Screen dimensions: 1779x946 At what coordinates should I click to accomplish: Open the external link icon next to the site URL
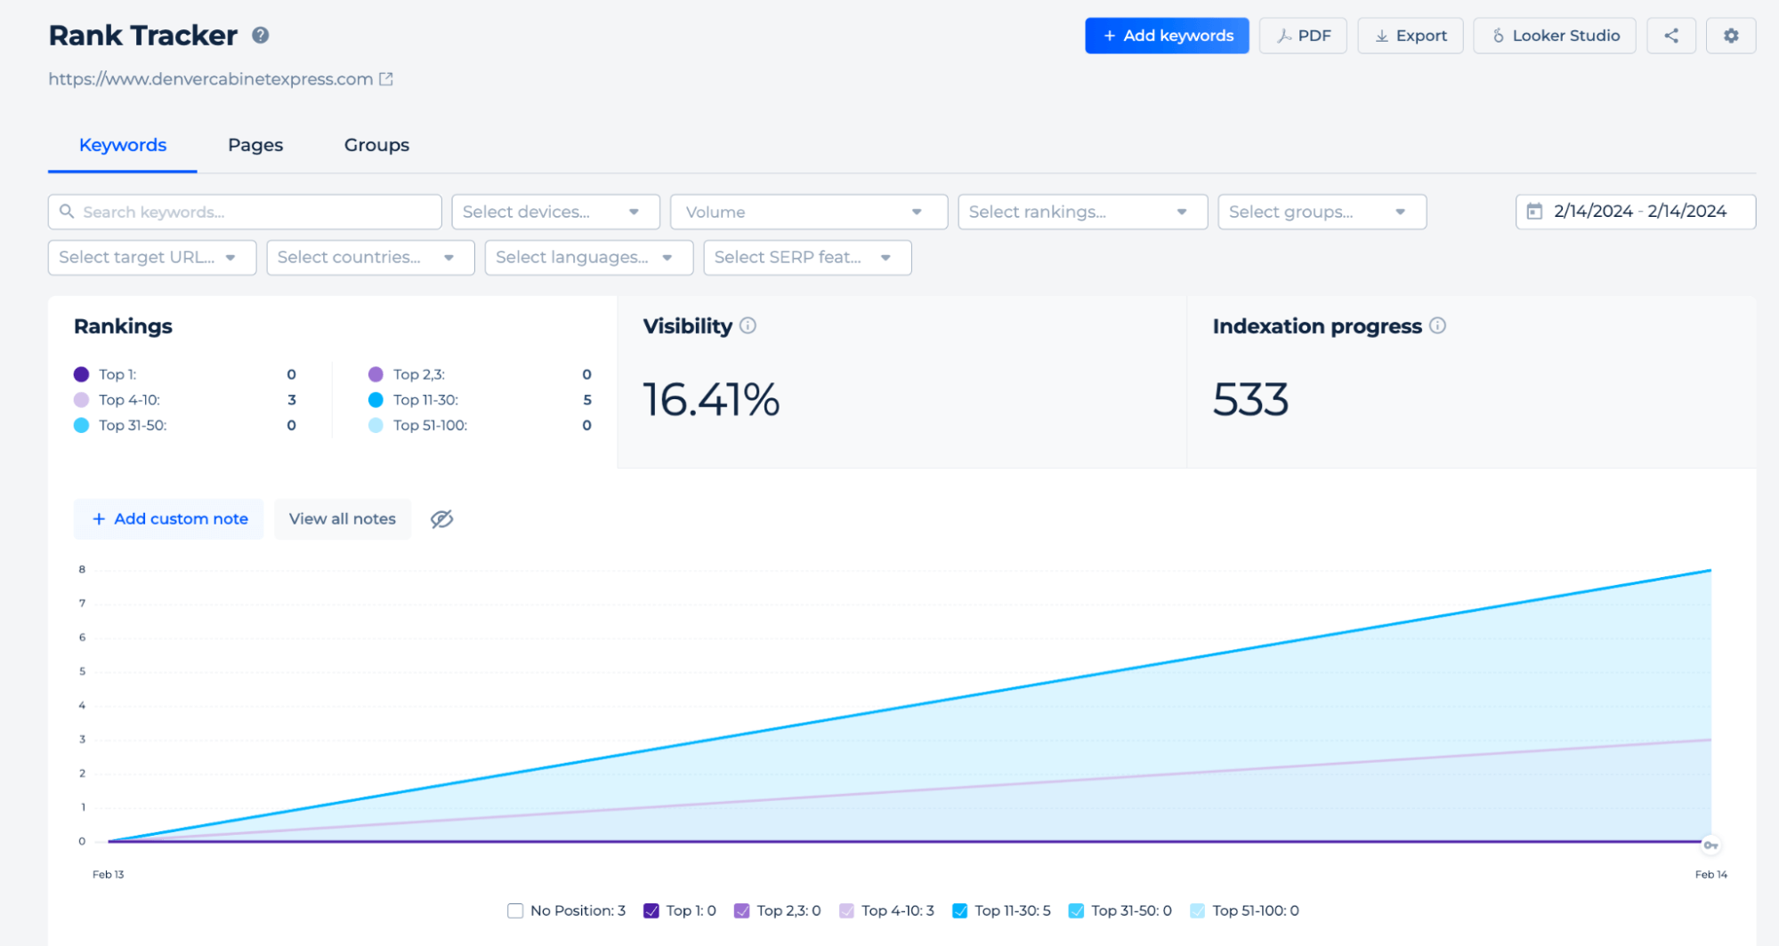(386, 79)
